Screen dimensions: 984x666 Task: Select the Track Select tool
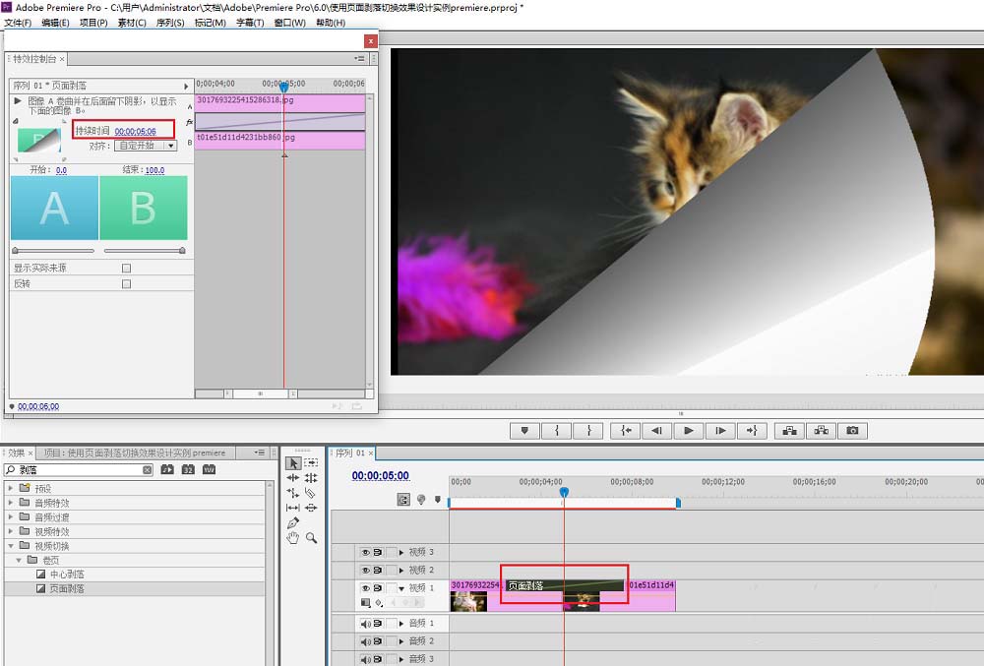coord(311,462)
